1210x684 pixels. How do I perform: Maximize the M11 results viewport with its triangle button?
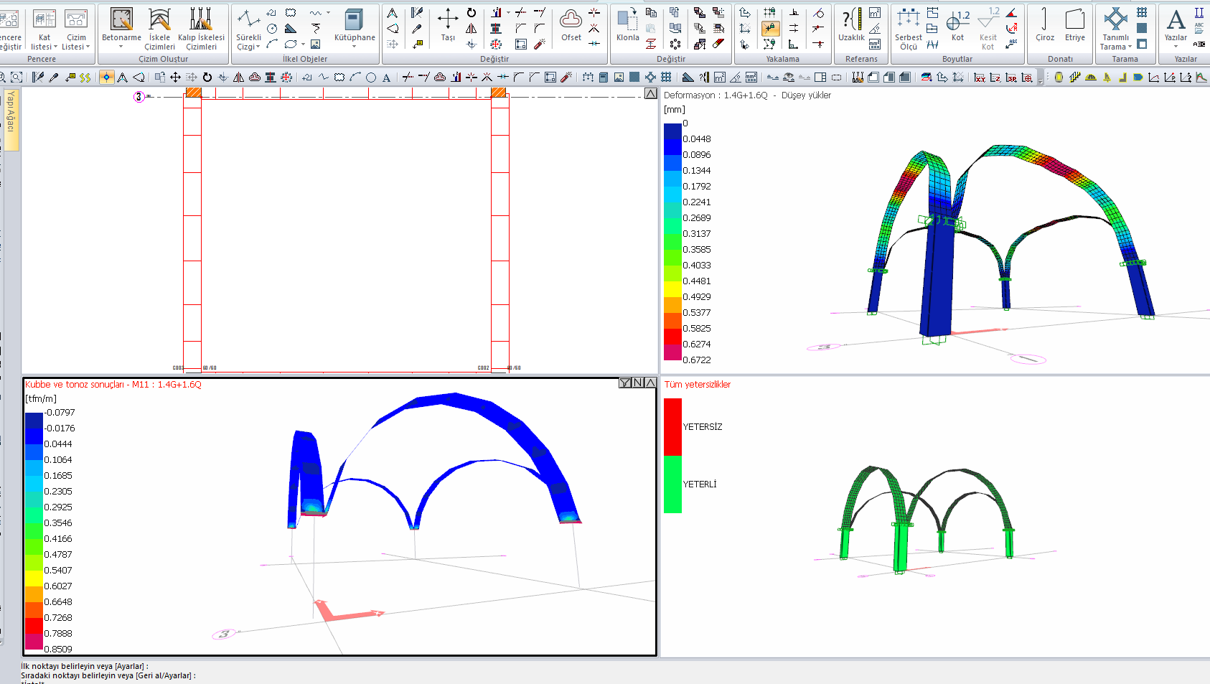(x=650, y=383)
